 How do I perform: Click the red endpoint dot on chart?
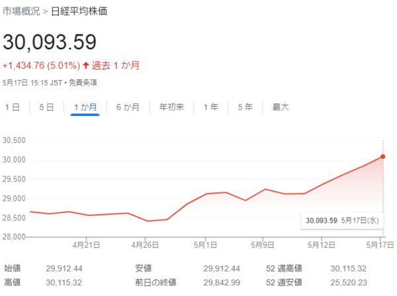click(x=383, y=156)
